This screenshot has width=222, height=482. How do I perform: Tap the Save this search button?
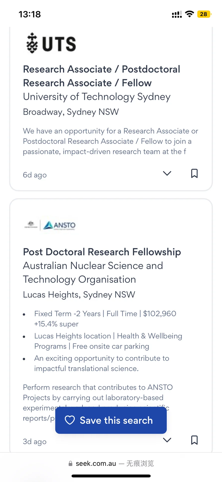click(111, 420)
